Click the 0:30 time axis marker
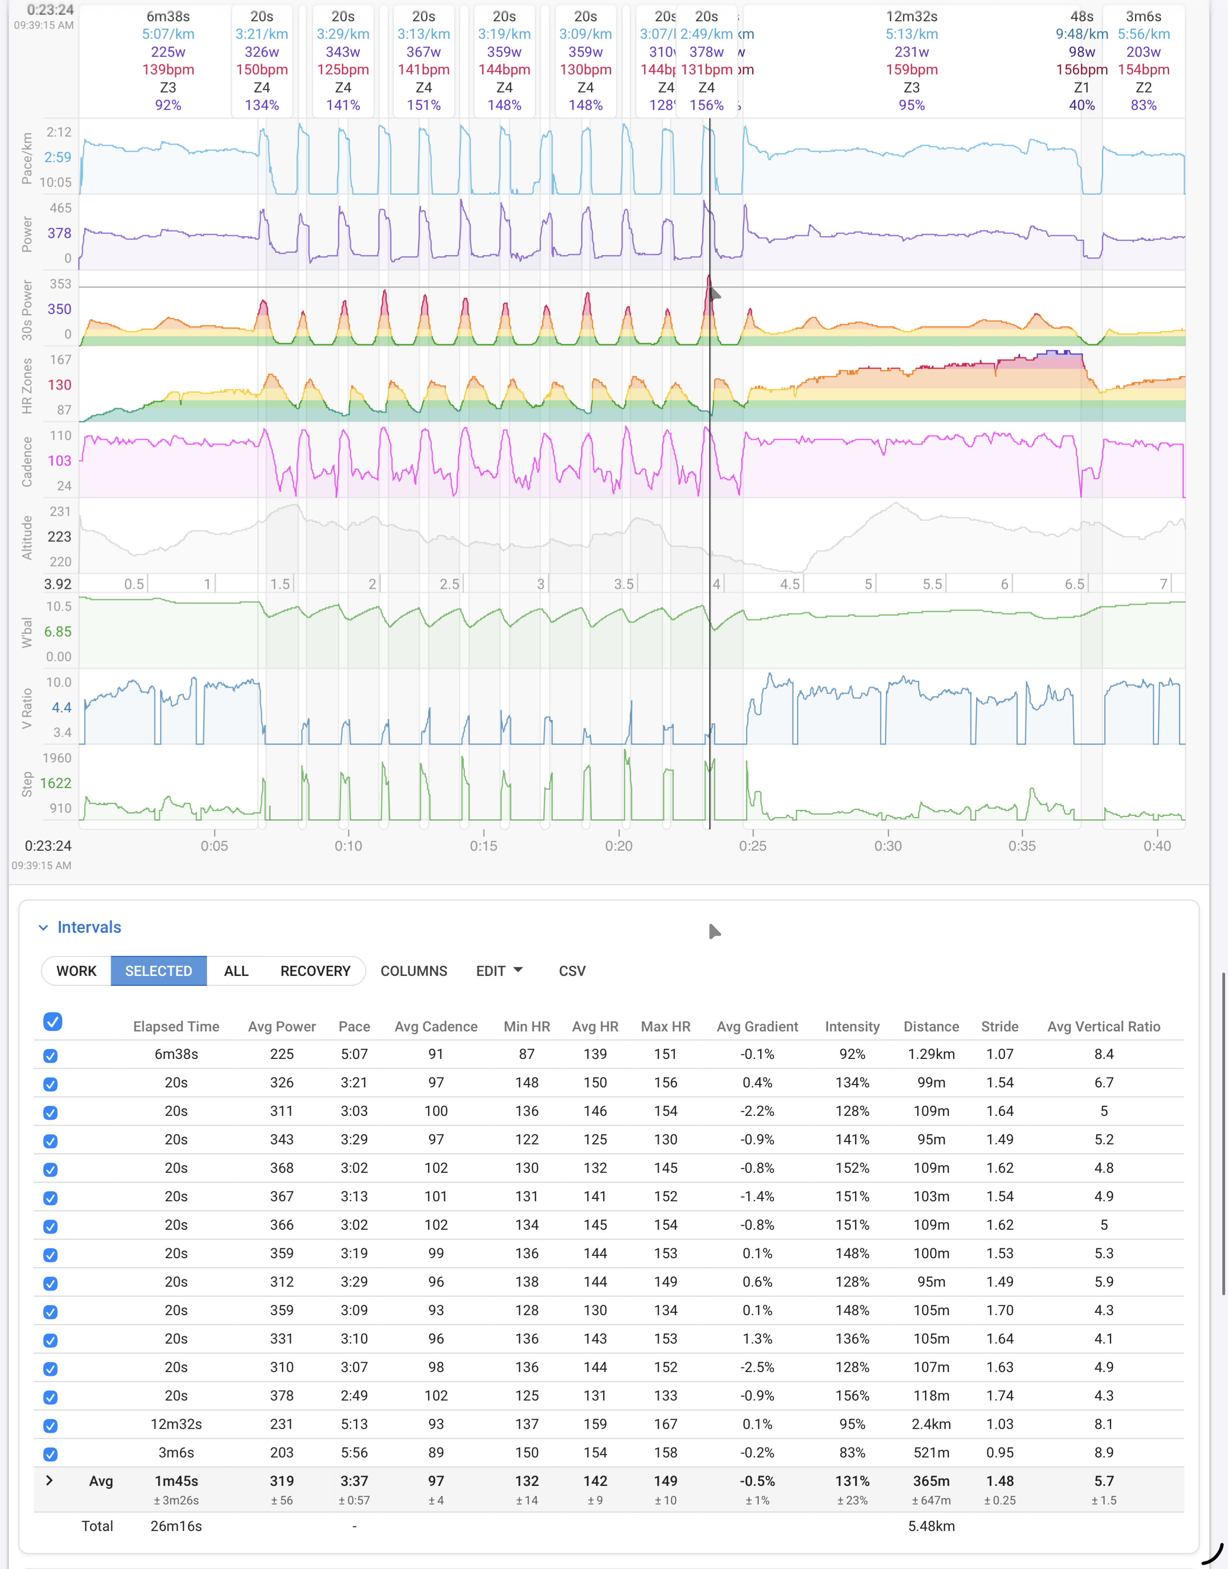 click(x=888, y=846)
